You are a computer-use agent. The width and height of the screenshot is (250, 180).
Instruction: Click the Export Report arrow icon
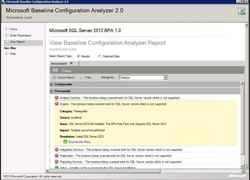click(54, 77)
